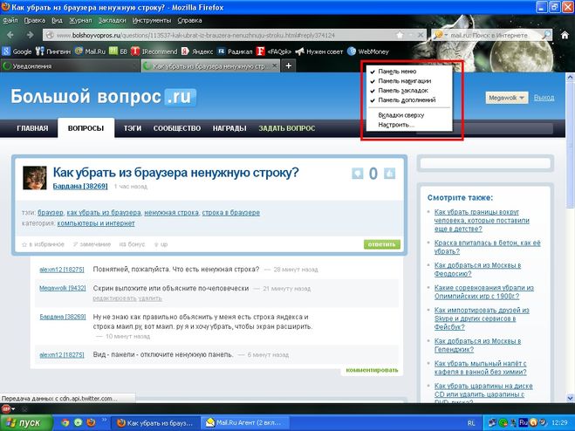Click the Ru keyboard layout tray icon
575x431 pixels.
524,423
